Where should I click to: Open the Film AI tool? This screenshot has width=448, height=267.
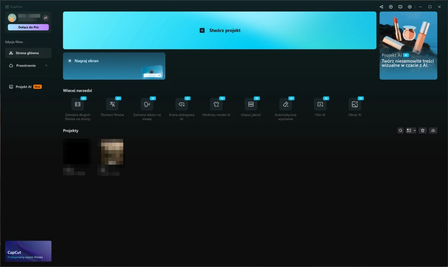(320, 105)
